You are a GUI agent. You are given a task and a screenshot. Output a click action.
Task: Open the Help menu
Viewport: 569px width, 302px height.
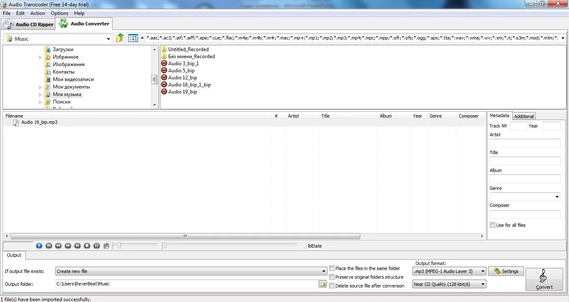click(79, 13)
